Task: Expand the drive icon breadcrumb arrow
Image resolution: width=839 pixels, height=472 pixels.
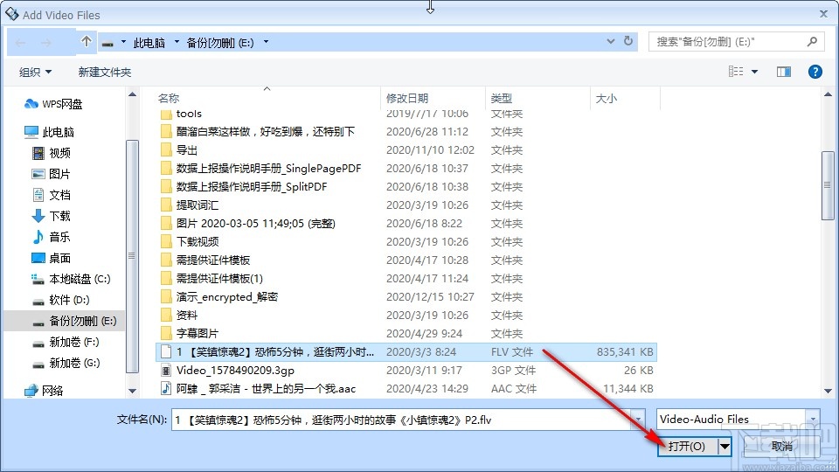Action: click(x=123, y=42)
